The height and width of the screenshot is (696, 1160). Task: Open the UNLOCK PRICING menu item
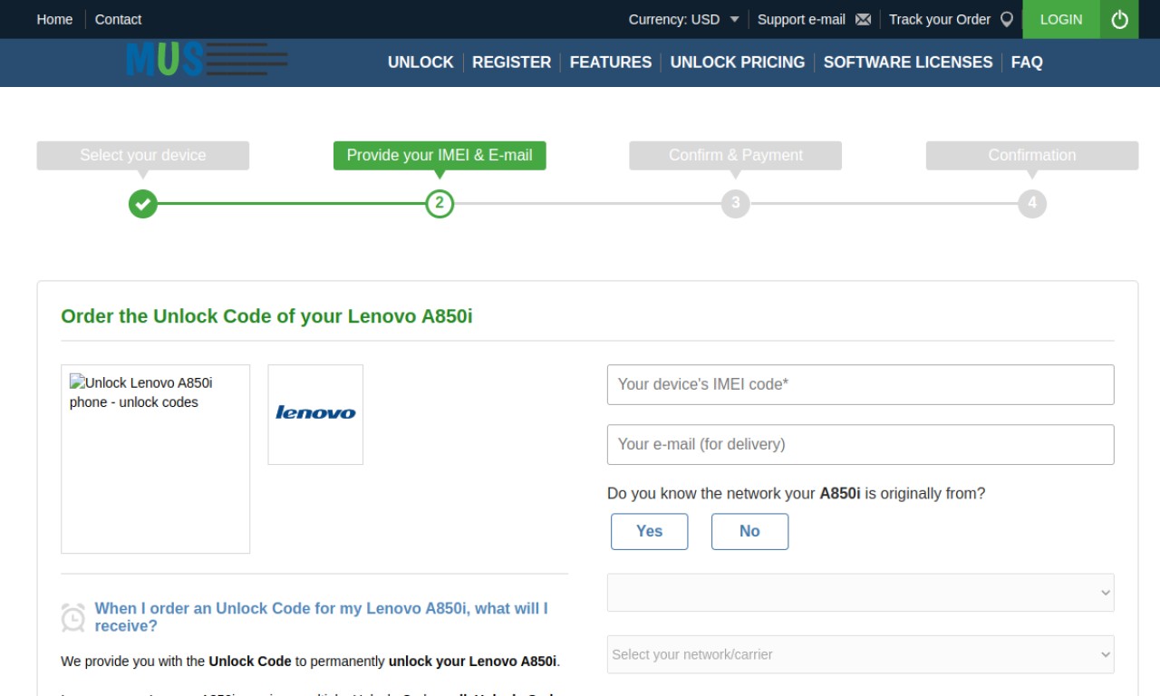click(x=738, y=63)
